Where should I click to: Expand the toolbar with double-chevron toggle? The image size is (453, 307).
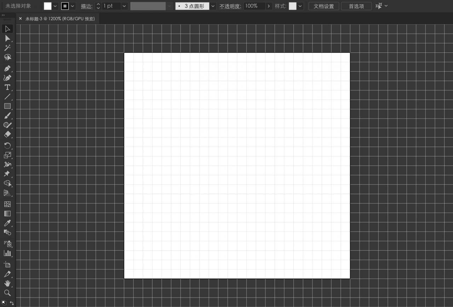coord(3,15)
